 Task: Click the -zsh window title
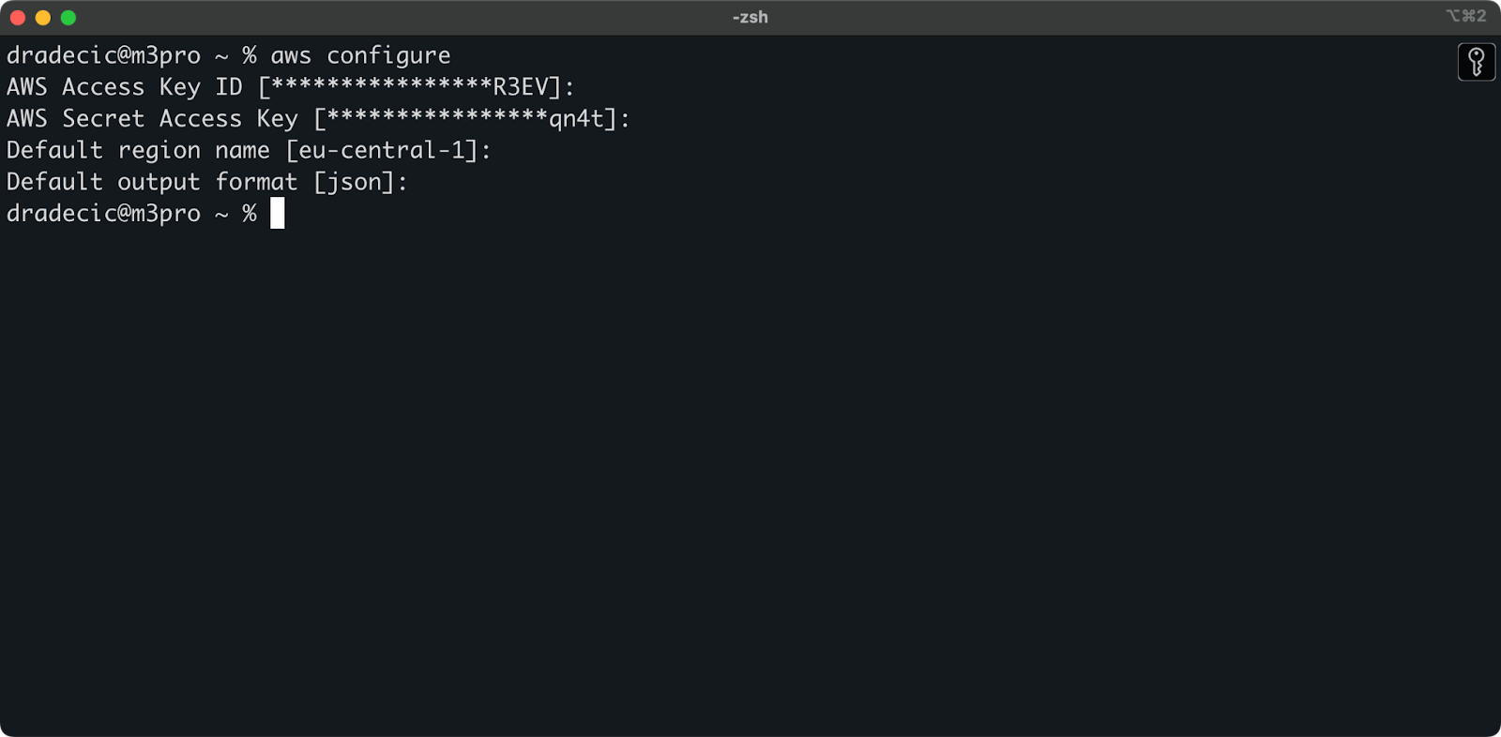(x=750, y=17)
